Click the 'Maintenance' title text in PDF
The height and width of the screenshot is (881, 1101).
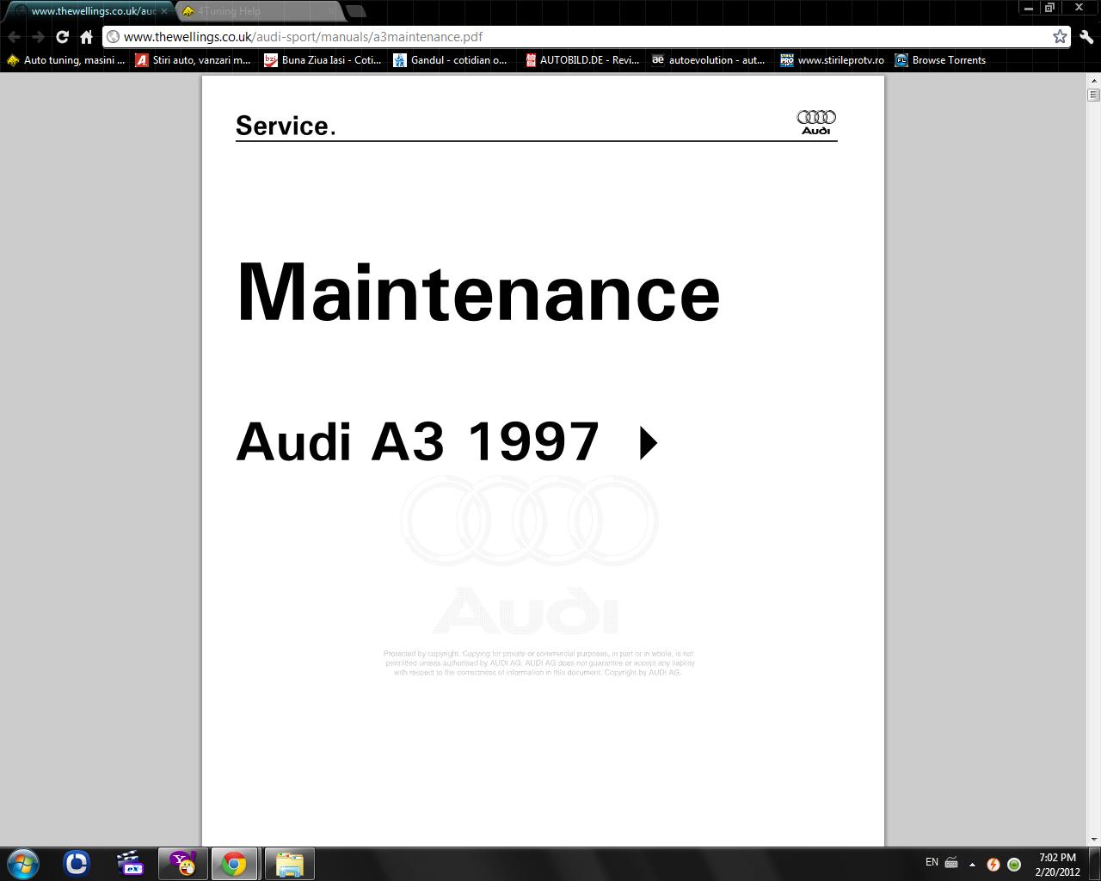pos(478,292)
